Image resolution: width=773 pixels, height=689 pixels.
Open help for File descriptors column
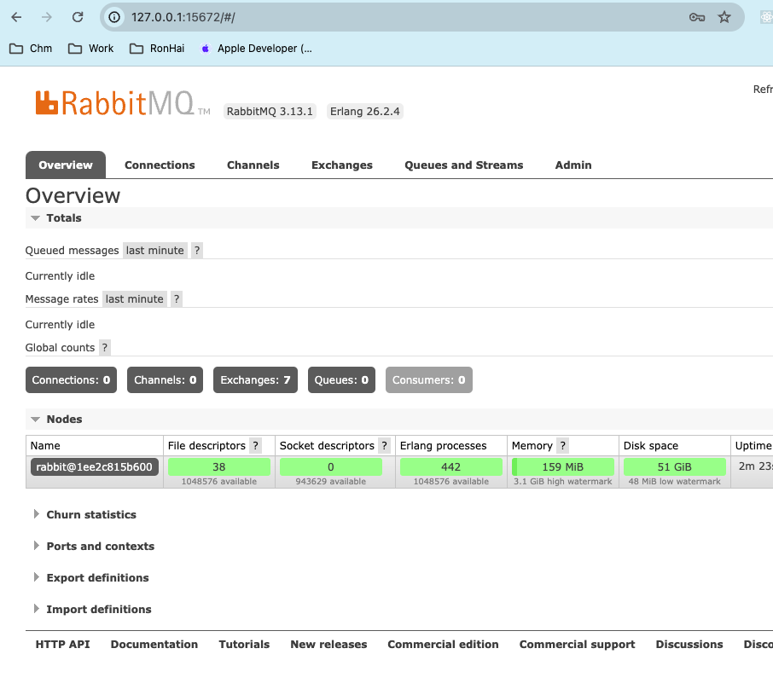tap(255, 445)
